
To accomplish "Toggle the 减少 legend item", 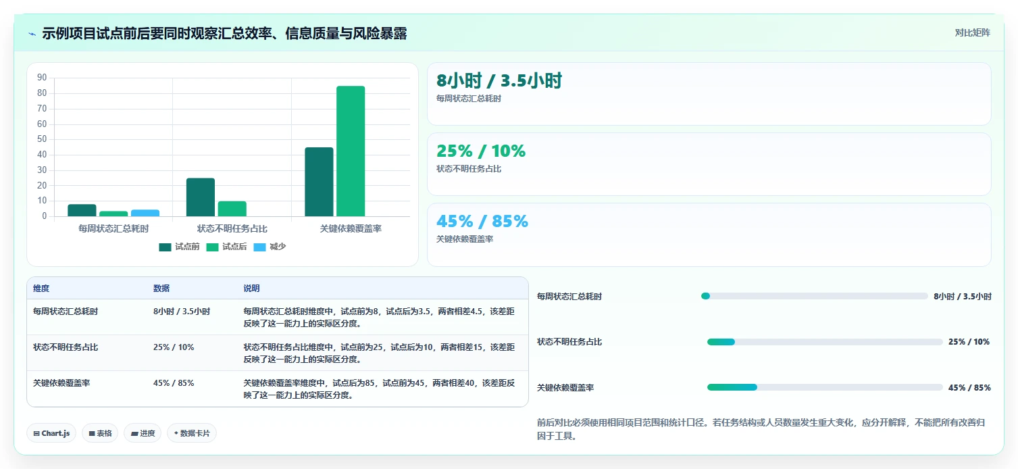I will [x=270, y=247].
